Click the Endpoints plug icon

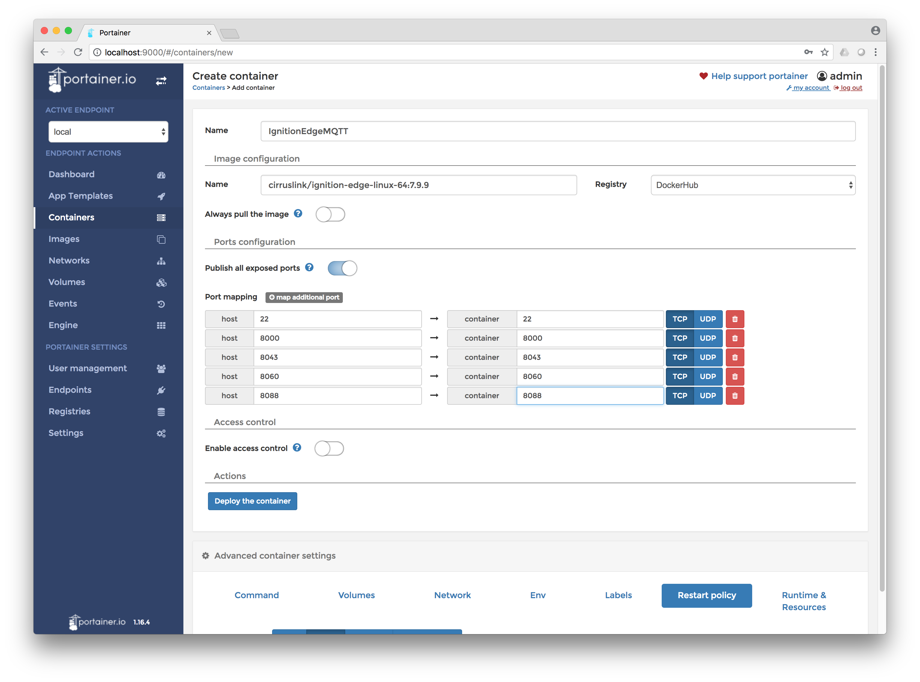point(161,390)
